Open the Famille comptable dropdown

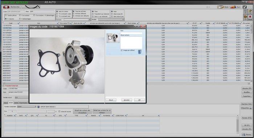click(26, 107)
